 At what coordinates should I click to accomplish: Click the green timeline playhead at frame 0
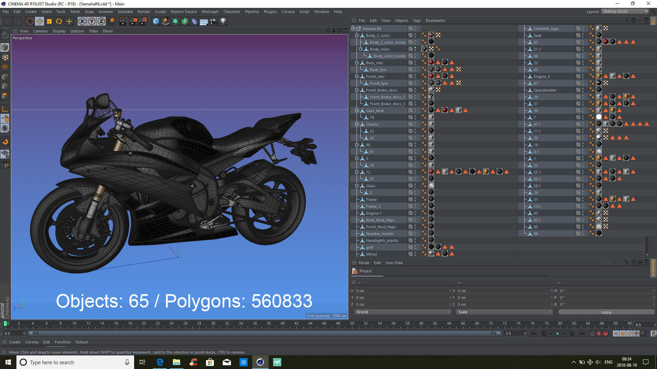point(5,323)
